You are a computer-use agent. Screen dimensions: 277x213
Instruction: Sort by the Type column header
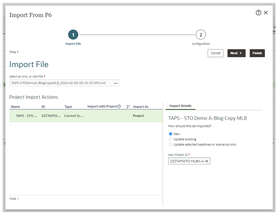[68, 107]
